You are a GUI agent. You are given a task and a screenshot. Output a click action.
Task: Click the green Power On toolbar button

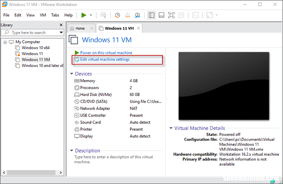click(x=84, y=15)
